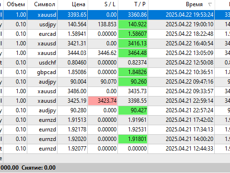Screen dimensions: 230x173
Task: Sort by the Объем column header
Action: [x=16, y=4]
